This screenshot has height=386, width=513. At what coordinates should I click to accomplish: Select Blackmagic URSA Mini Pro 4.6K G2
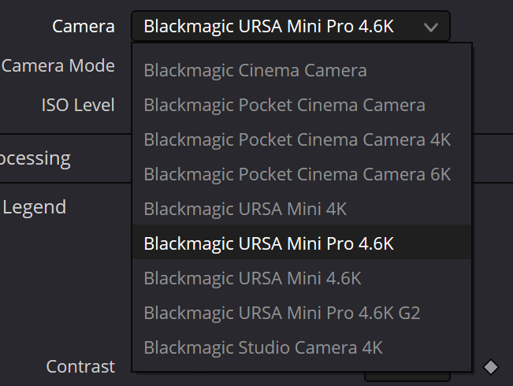302,313
